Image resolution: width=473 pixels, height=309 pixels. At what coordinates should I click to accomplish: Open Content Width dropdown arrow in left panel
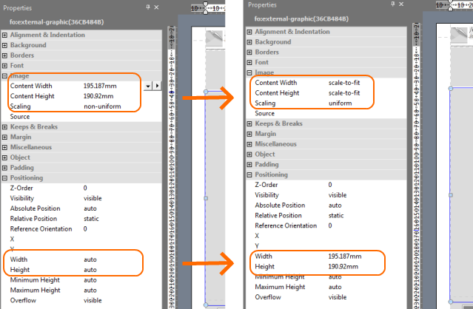tap(148, 86)
